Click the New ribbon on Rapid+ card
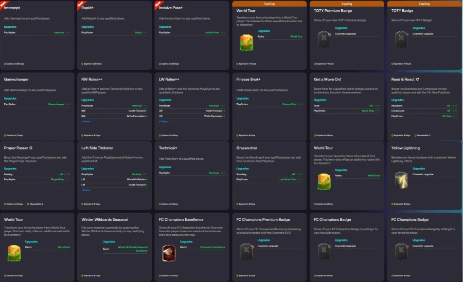The image size is (463, 282). point(81,4)
